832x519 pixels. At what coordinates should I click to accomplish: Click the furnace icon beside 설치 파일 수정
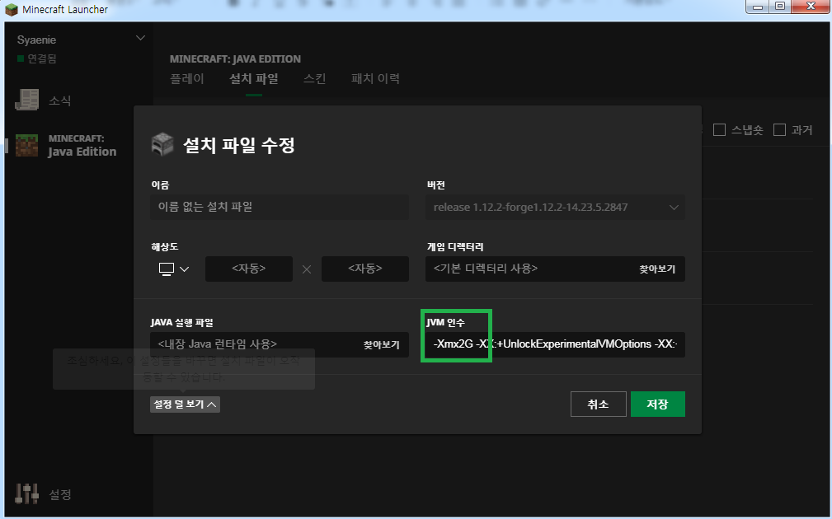click(x=162, y=144)
